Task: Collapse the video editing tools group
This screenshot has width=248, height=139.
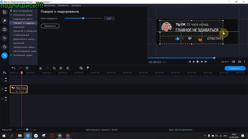Action: pos(11,15)
